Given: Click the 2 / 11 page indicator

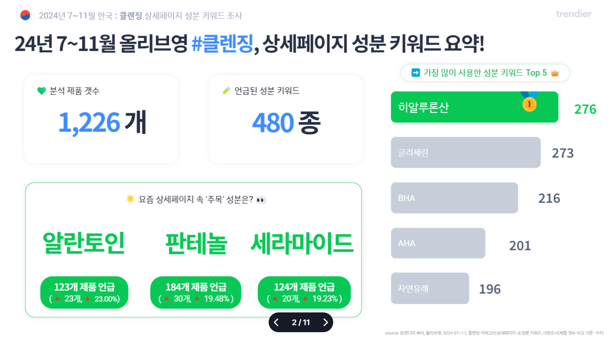Looking at the screenshot, I should click(x=301, y=323).
